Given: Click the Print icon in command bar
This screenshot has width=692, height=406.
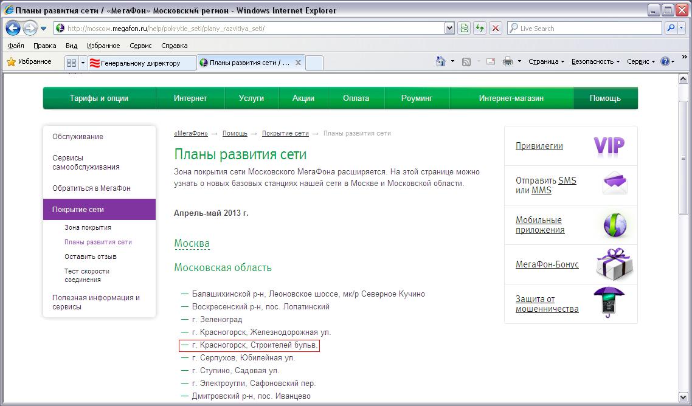Looking at the screenshot, I should pos(508,62).
